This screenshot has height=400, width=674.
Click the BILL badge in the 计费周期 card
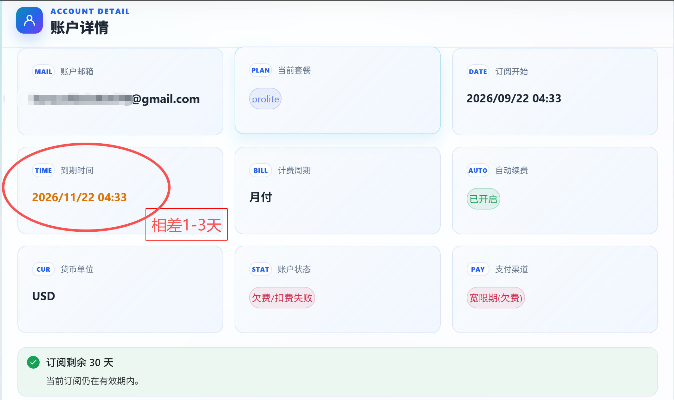coord(261,171)
